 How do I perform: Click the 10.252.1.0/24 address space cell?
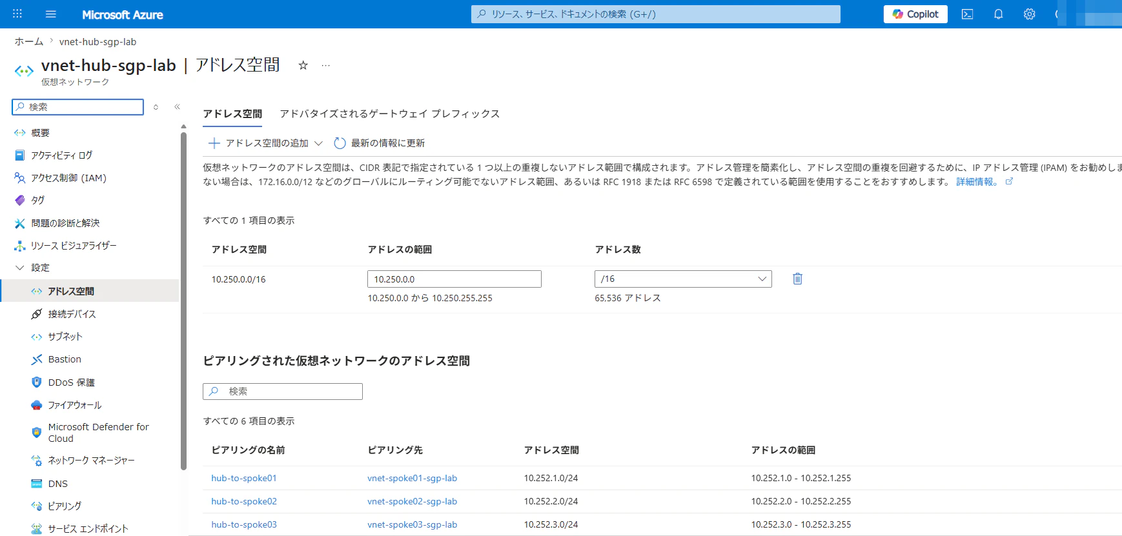point(551,478)
